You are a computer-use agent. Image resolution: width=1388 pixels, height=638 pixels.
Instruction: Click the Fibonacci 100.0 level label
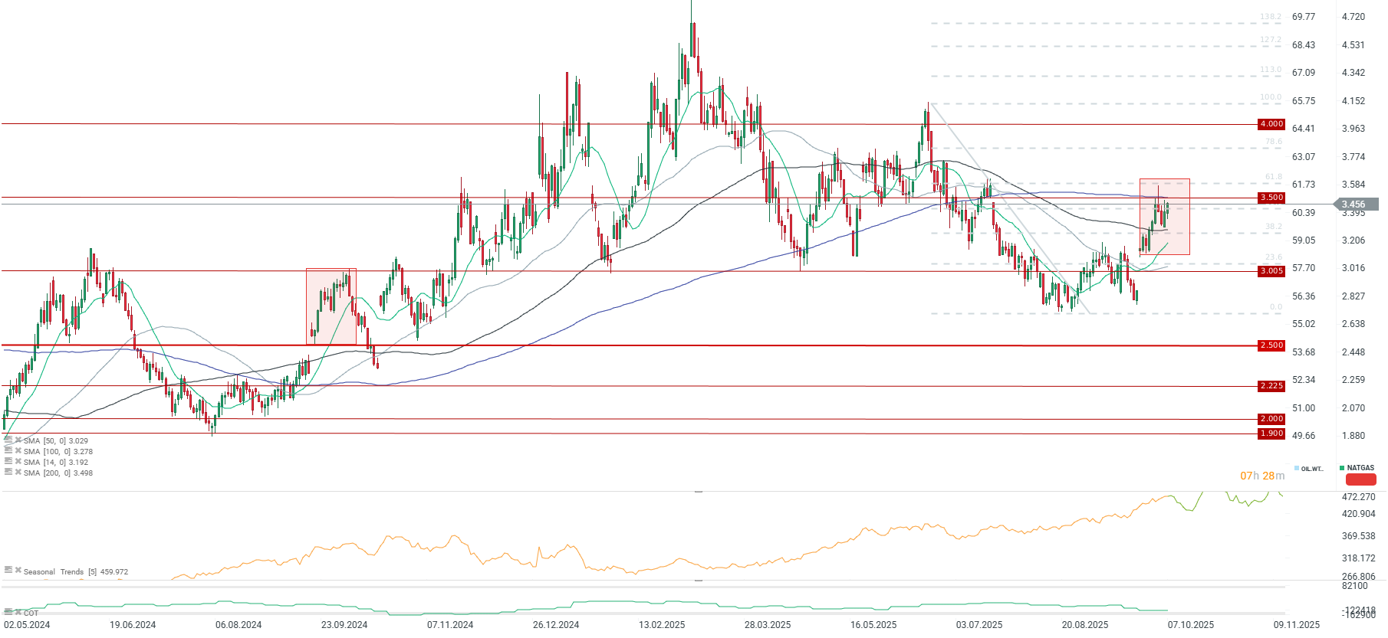click(1271, 97)
